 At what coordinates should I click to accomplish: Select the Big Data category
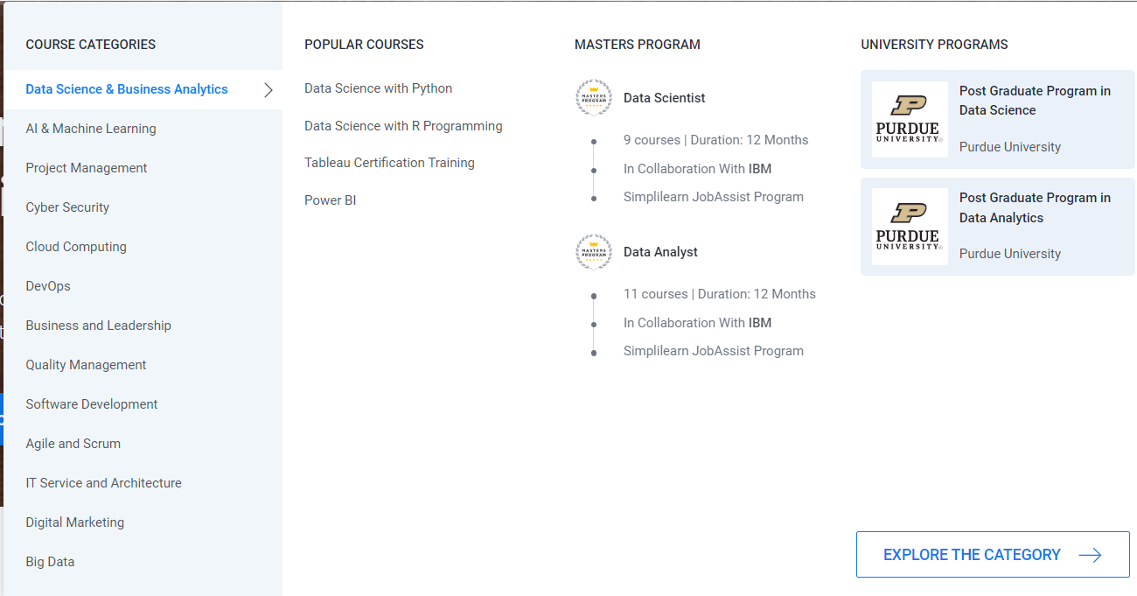pos(50,562)
